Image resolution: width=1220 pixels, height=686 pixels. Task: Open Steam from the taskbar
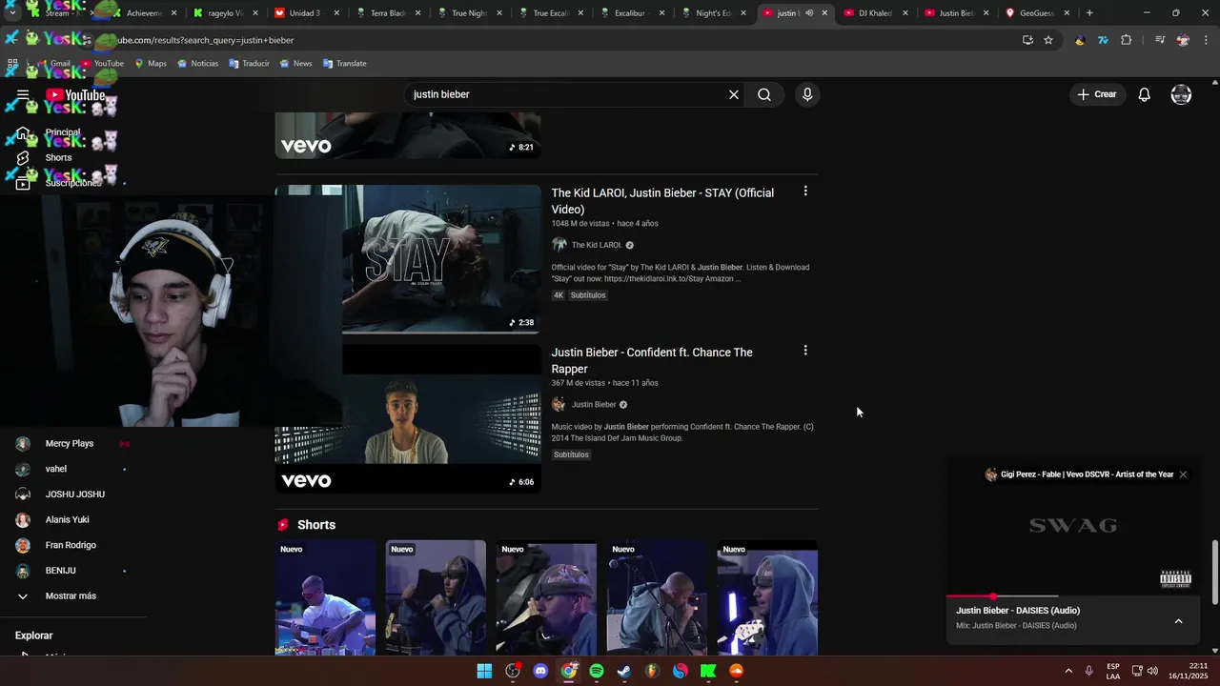coord(624,671)
